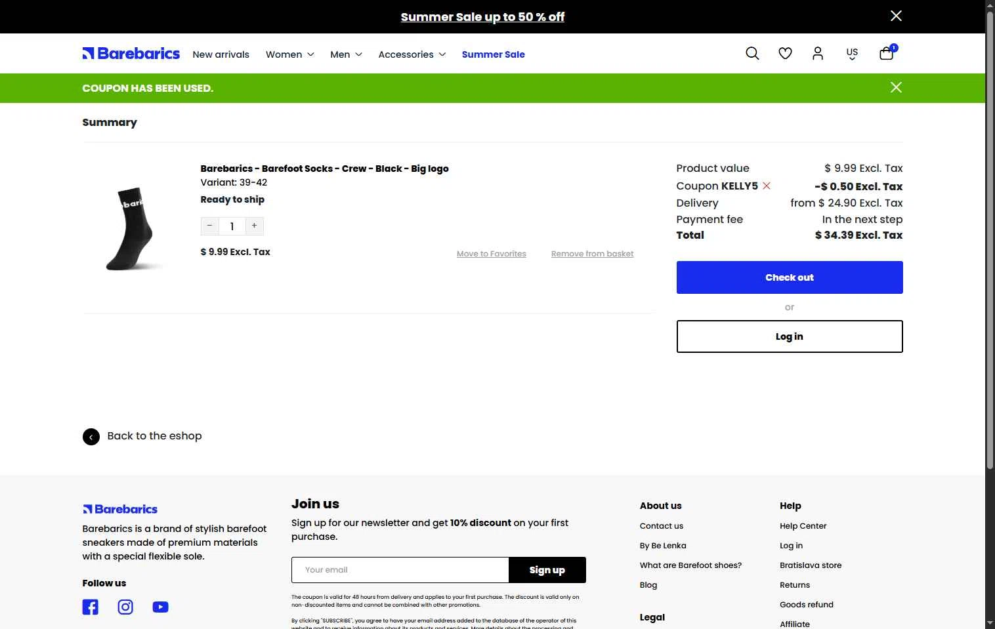The height and width of the screenshot is (629, 995).
Task: Click the Delivery from $ 24.90 value
Action: 847,203
